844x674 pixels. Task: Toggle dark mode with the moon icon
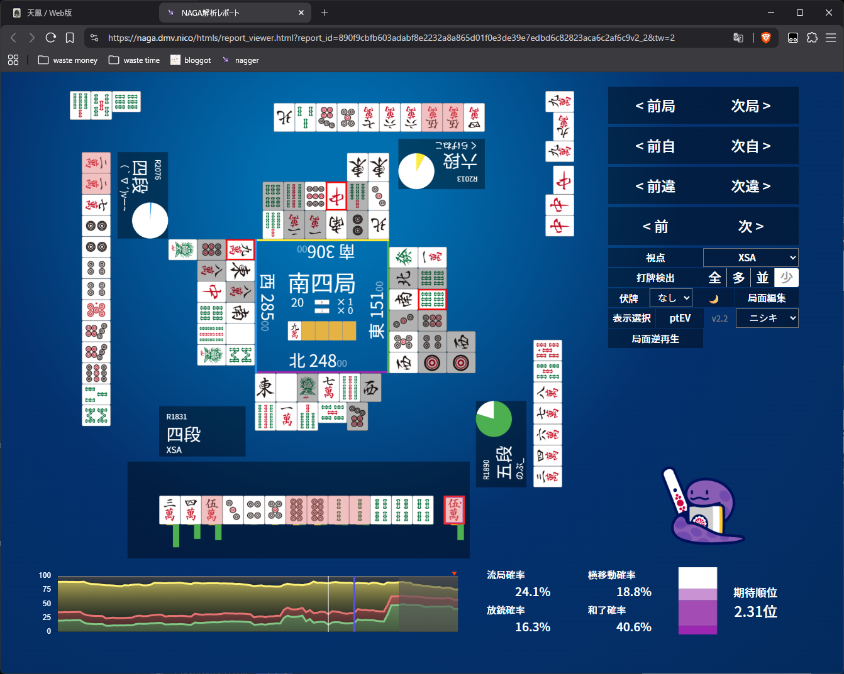point(714,299)
